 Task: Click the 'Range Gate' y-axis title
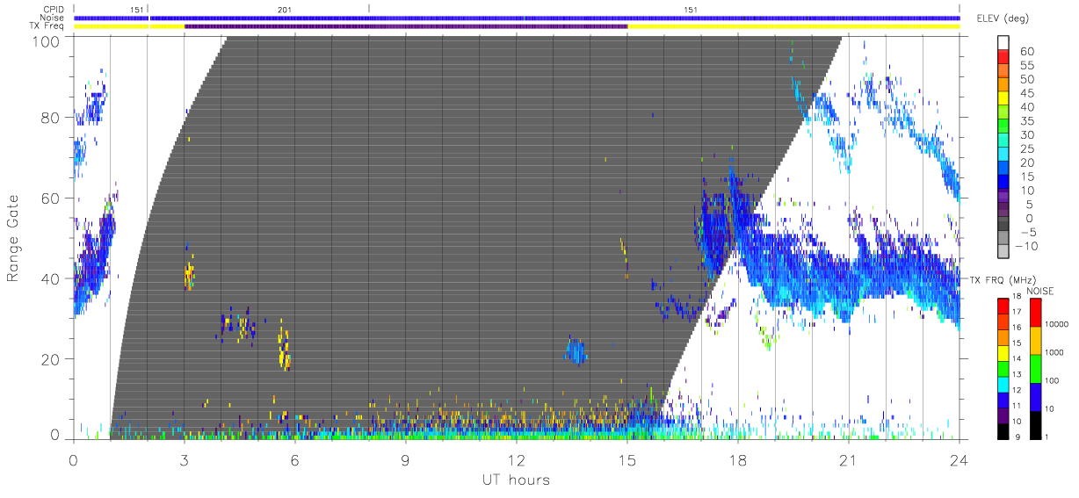point(14,239)
